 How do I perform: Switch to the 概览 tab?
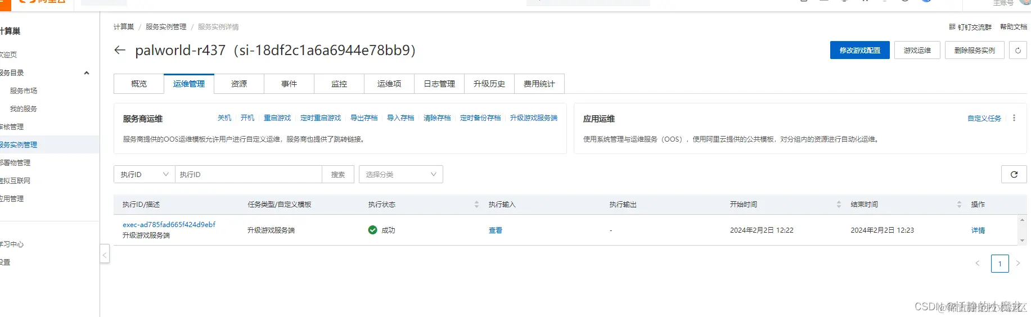(x=139, y=84)
